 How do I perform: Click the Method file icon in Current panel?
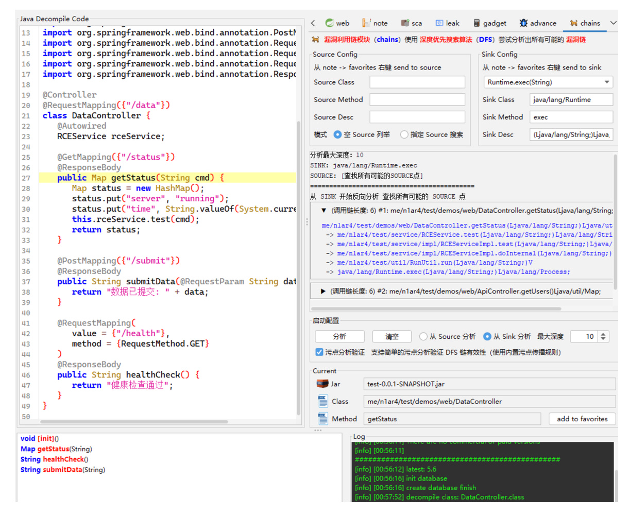pos(322,419)
